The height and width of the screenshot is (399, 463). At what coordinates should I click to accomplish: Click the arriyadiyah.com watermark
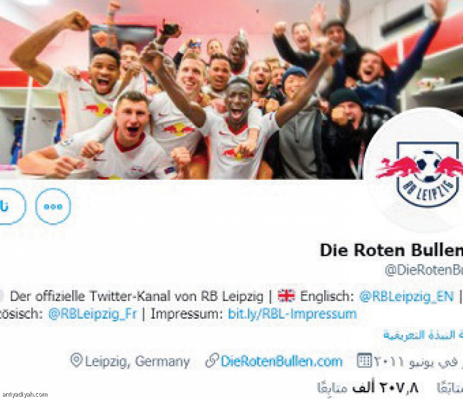click(x=24, y=394)
